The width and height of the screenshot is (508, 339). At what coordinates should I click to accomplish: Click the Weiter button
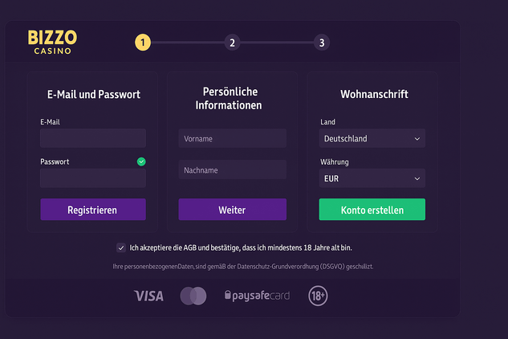click(232, 210)
